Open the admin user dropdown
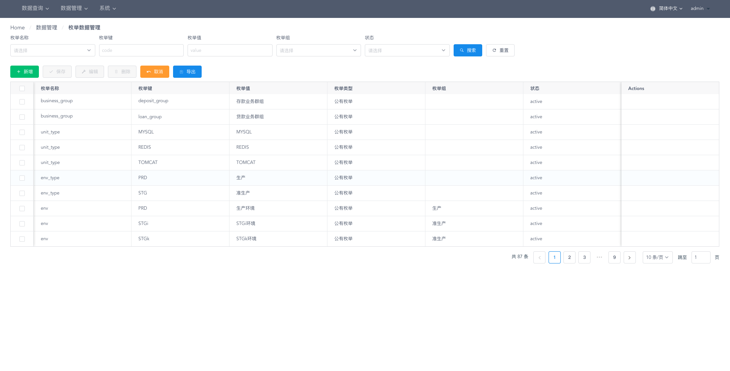Image resolution: width=730 pixels, height=371 pixels. pos(700,8)
